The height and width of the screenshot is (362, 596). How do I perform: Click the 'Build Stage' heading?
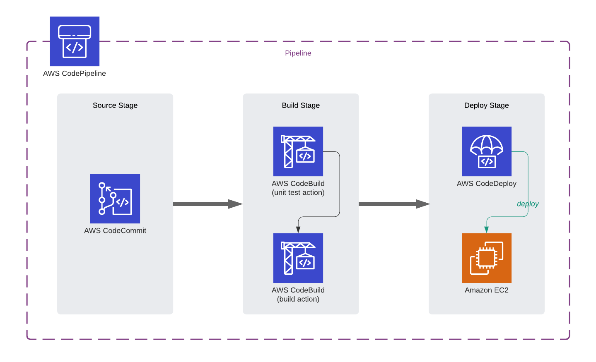point(301,105)
